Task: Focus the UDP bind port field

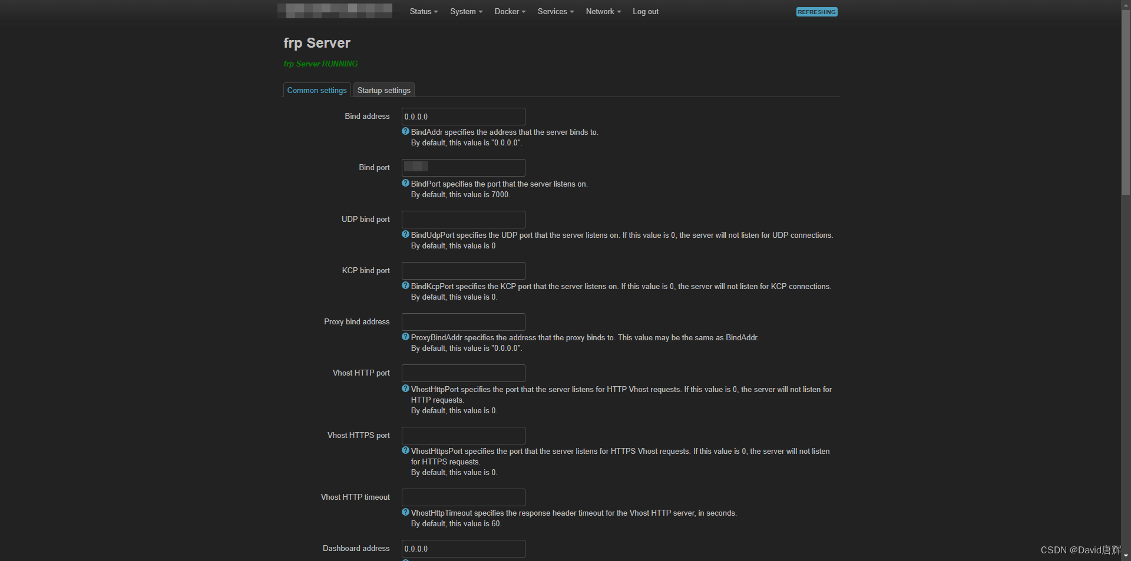Action: click(463, 220)
